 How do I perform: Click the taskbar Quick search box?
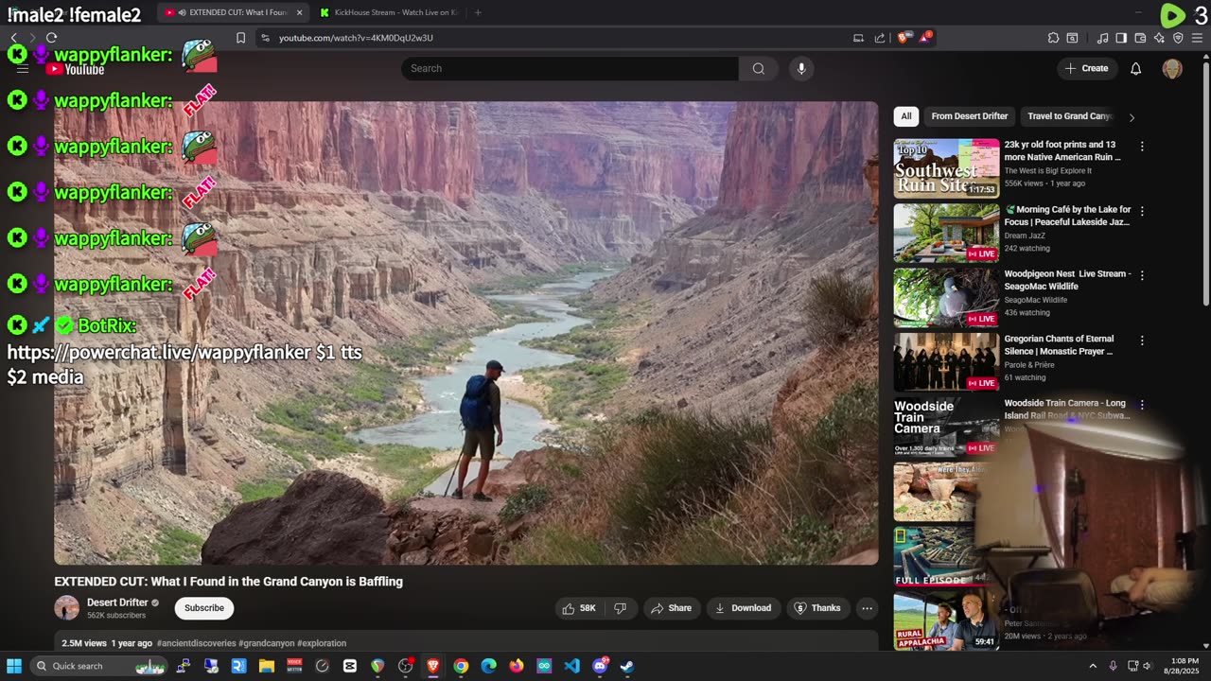[x=99, y=666]
